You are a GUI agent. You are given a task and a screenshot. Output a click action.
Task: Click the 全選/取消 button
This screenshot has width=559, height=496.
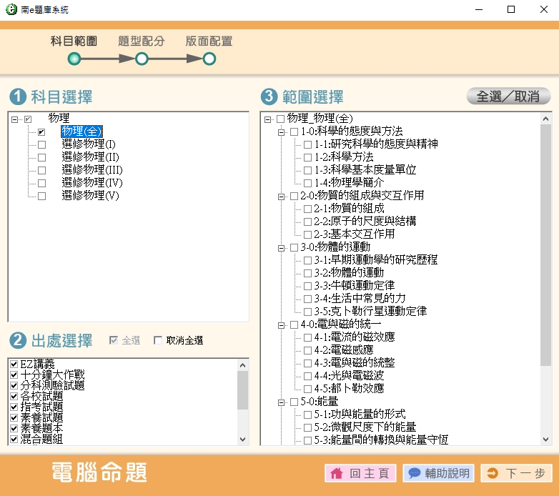point(508,96)
